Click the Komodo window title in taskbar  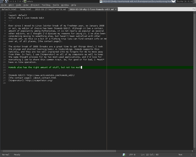(x=138, y=1)
